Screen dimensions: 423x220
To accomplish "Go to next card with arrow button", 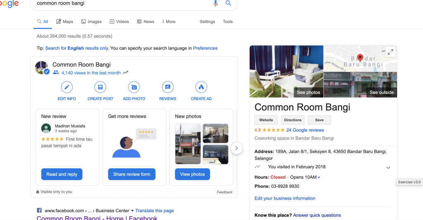I will pyautogui.click(x=237, y=148).
